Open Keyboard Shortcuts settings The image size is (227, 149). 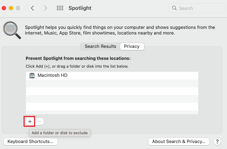click(31, 142)
